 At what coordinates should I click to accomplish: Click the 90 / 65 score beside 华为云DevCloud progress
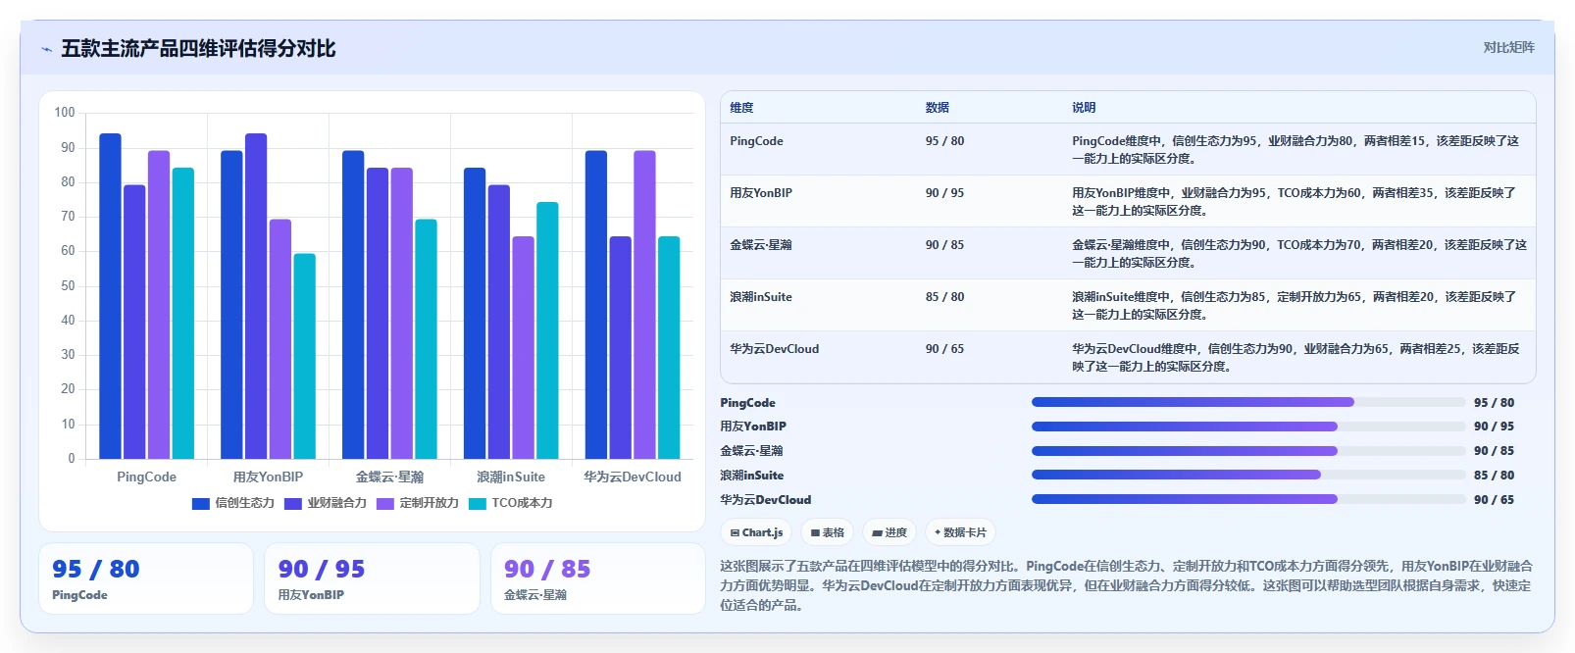click(1494, 500)
